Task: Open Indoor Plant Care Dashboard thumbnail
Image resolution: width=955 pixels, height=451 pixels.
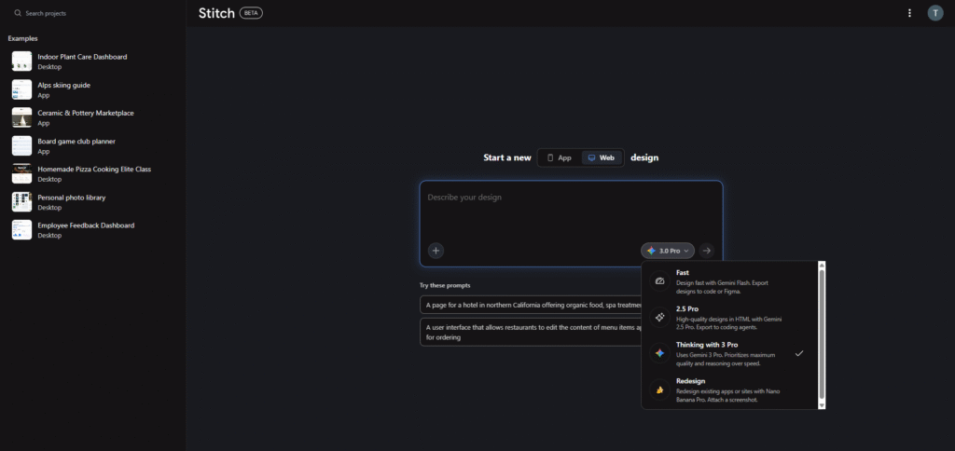Action: tap(21, 61)
